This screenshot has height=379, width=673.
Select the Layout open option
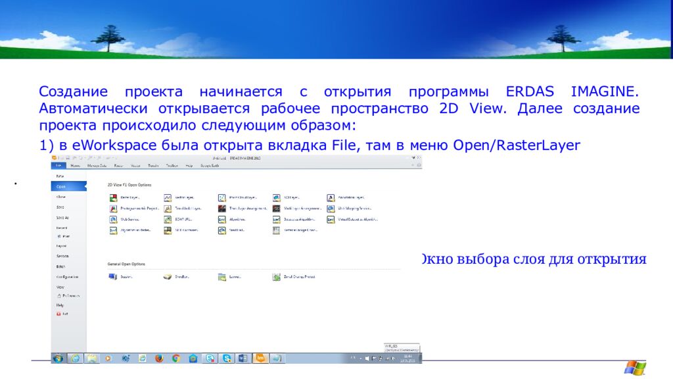230,277
